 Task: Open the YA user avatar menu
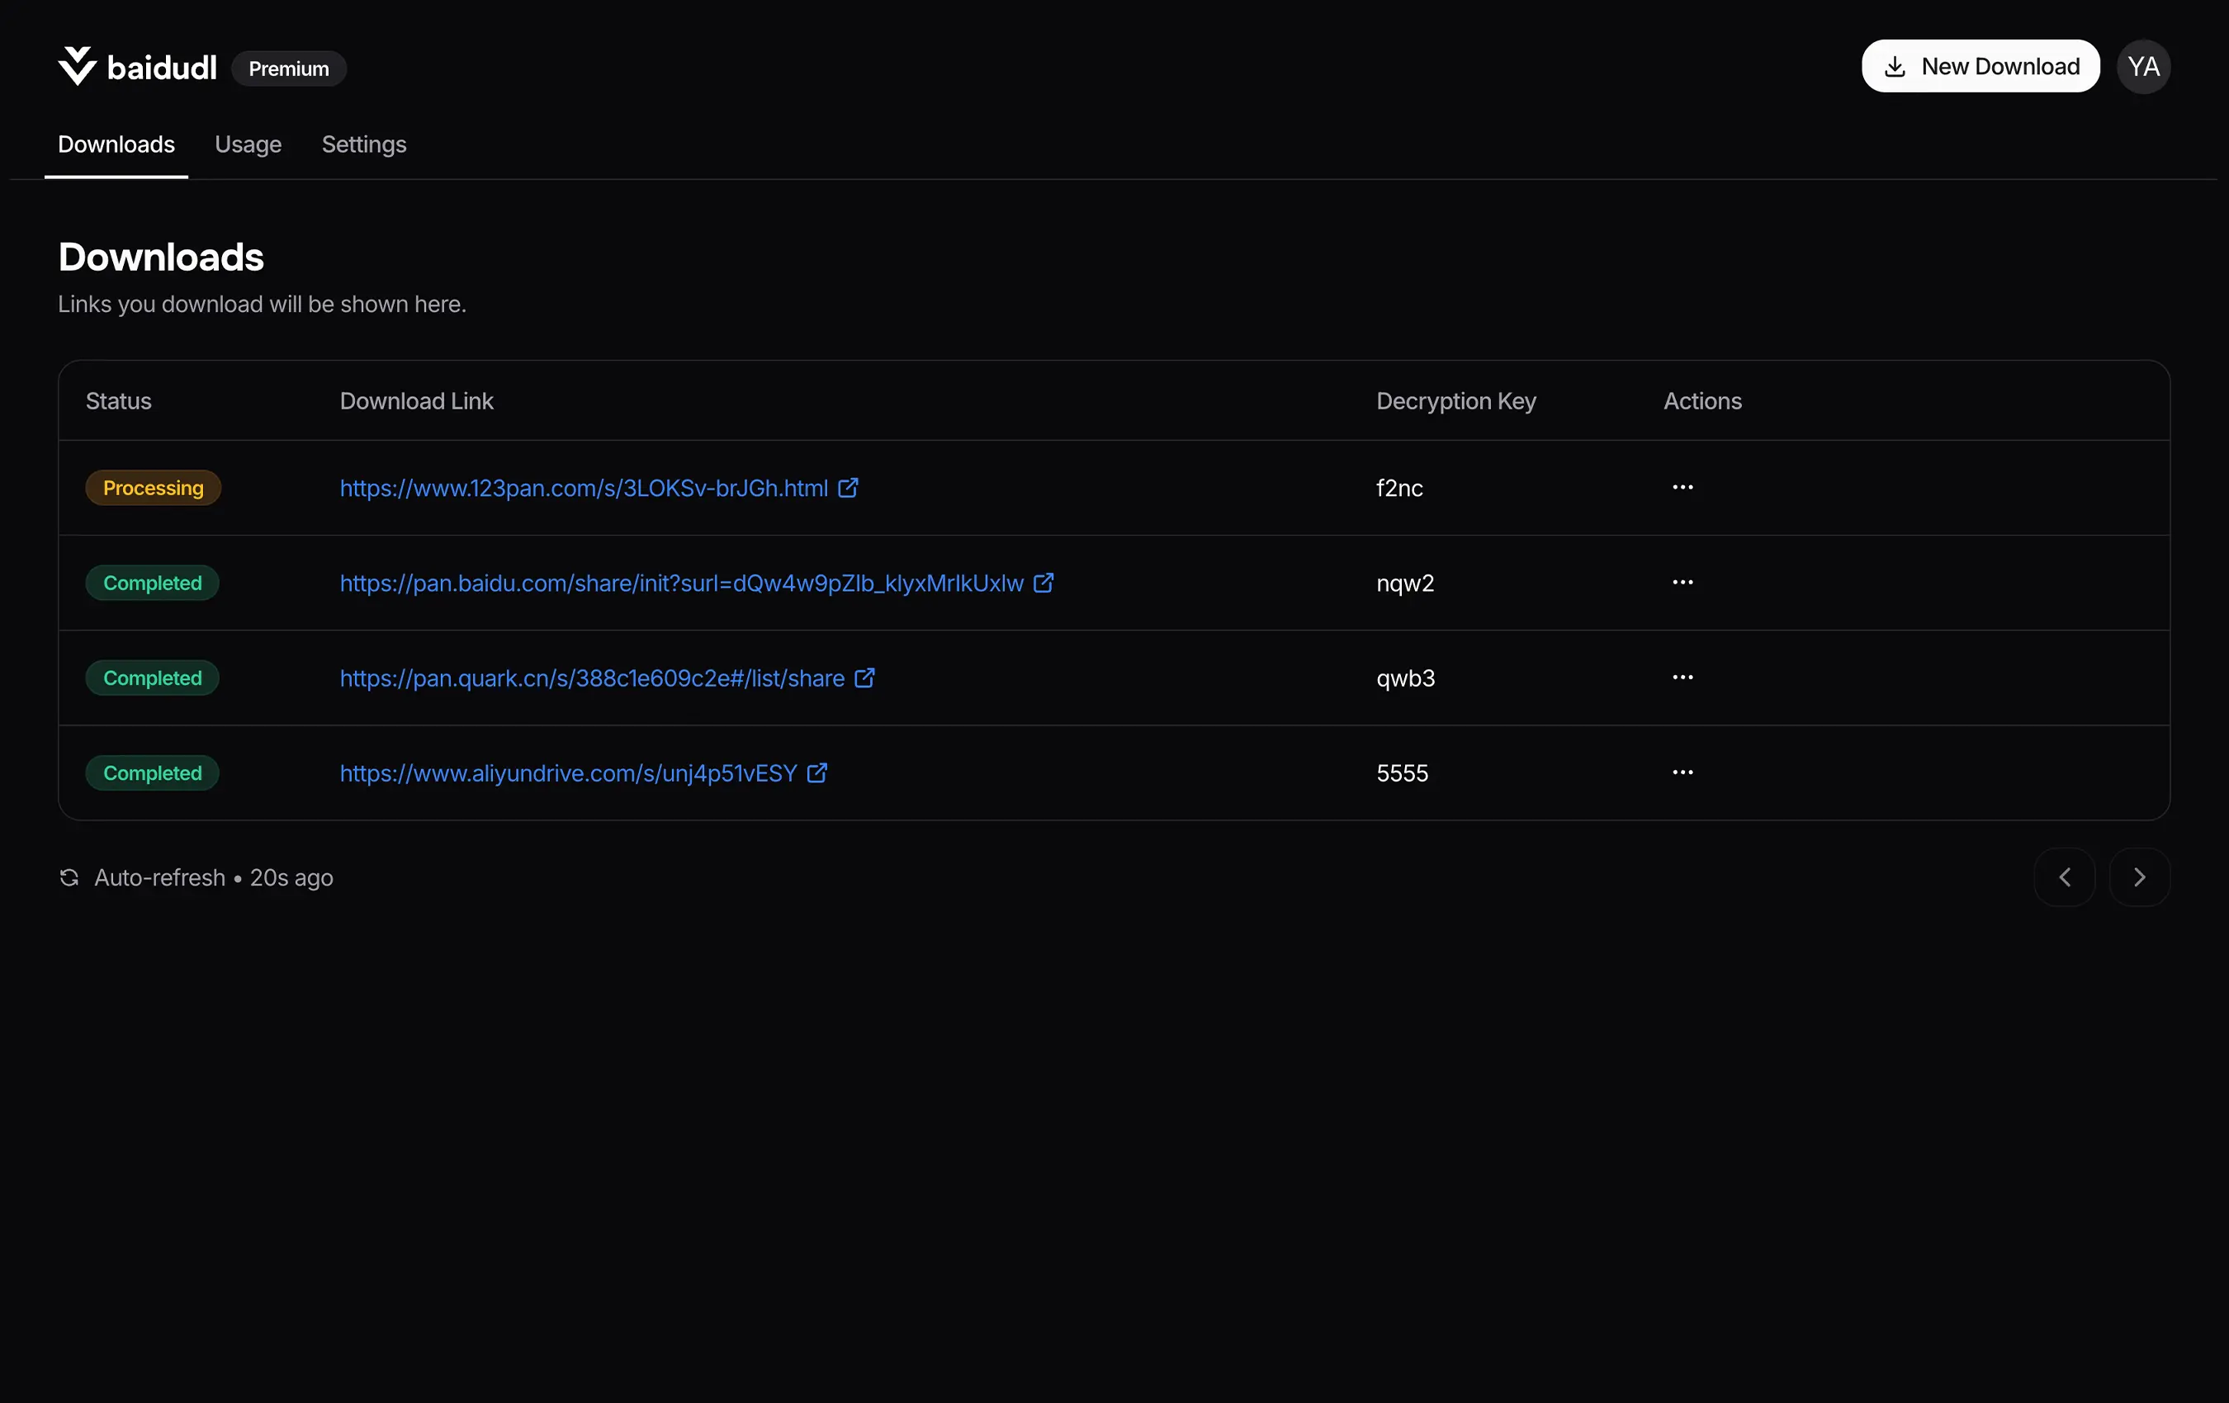tap(2143, 67)
